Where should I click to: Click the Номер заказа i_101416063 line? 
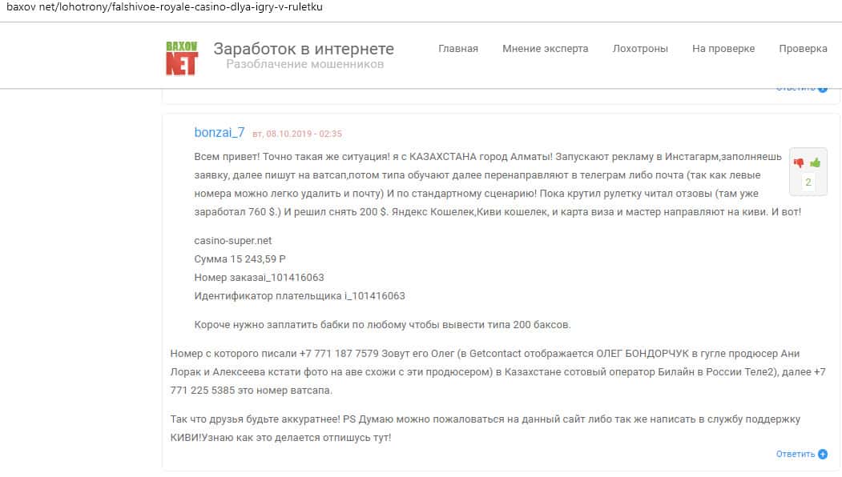[x=259, y=278]
